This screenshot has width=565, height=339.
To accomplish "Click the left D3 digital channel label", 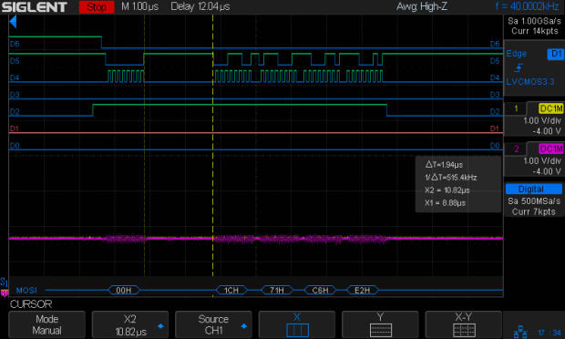I will [x=15, y=95].
